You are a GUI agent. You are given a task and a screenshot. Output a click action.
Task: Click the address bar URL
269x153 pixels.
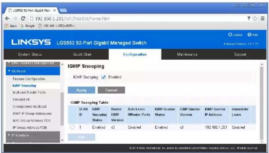(72, 18)
